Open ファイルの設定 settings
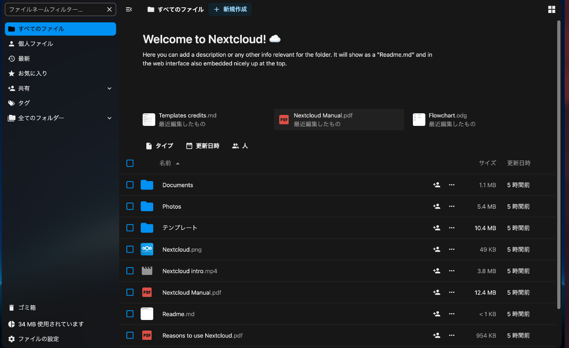The width and height of the screenshot is (569, 348). [61, 339]
